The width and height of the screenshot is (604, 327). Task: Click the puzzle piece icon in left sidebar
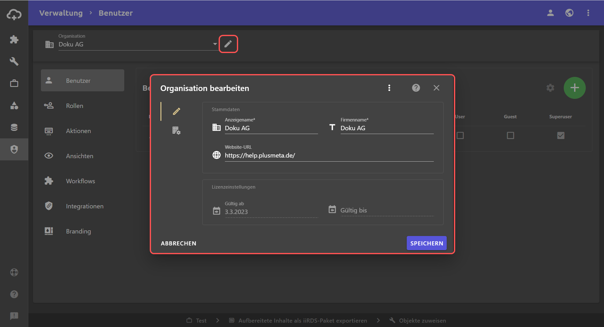[x=14, y=39]
